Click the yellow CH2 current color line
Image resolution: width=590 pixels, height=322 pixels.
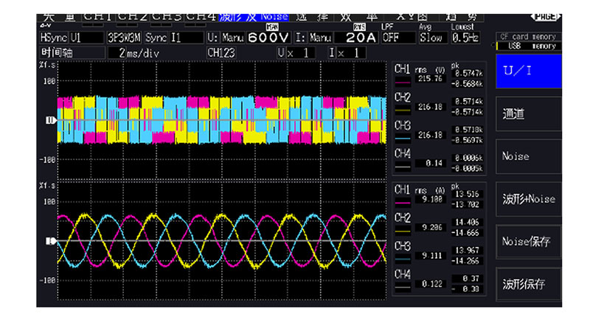click(403, 231)
